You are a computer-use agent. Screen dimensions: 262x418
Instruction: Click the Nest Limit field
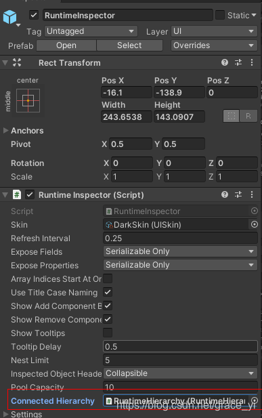[180, 360]
